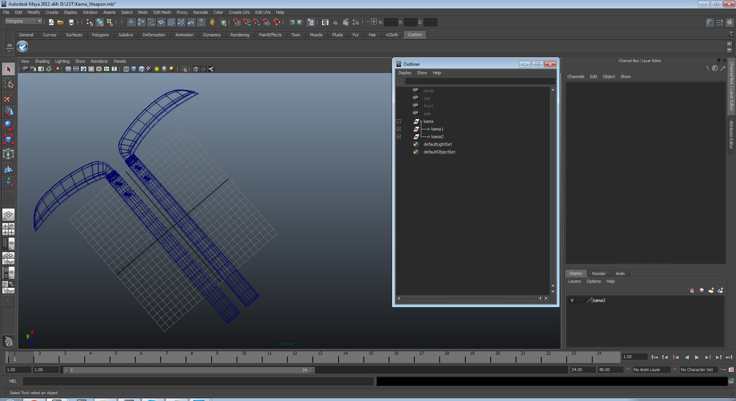The width and height of the screenshot is (736, 401).
Task: Switch to the Render layer tab
Action: coord(599,274)
